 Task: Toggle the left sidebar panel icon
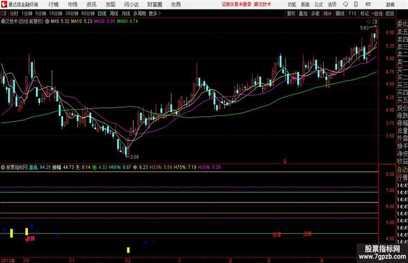pyautogui.click(x=4, y=14)
